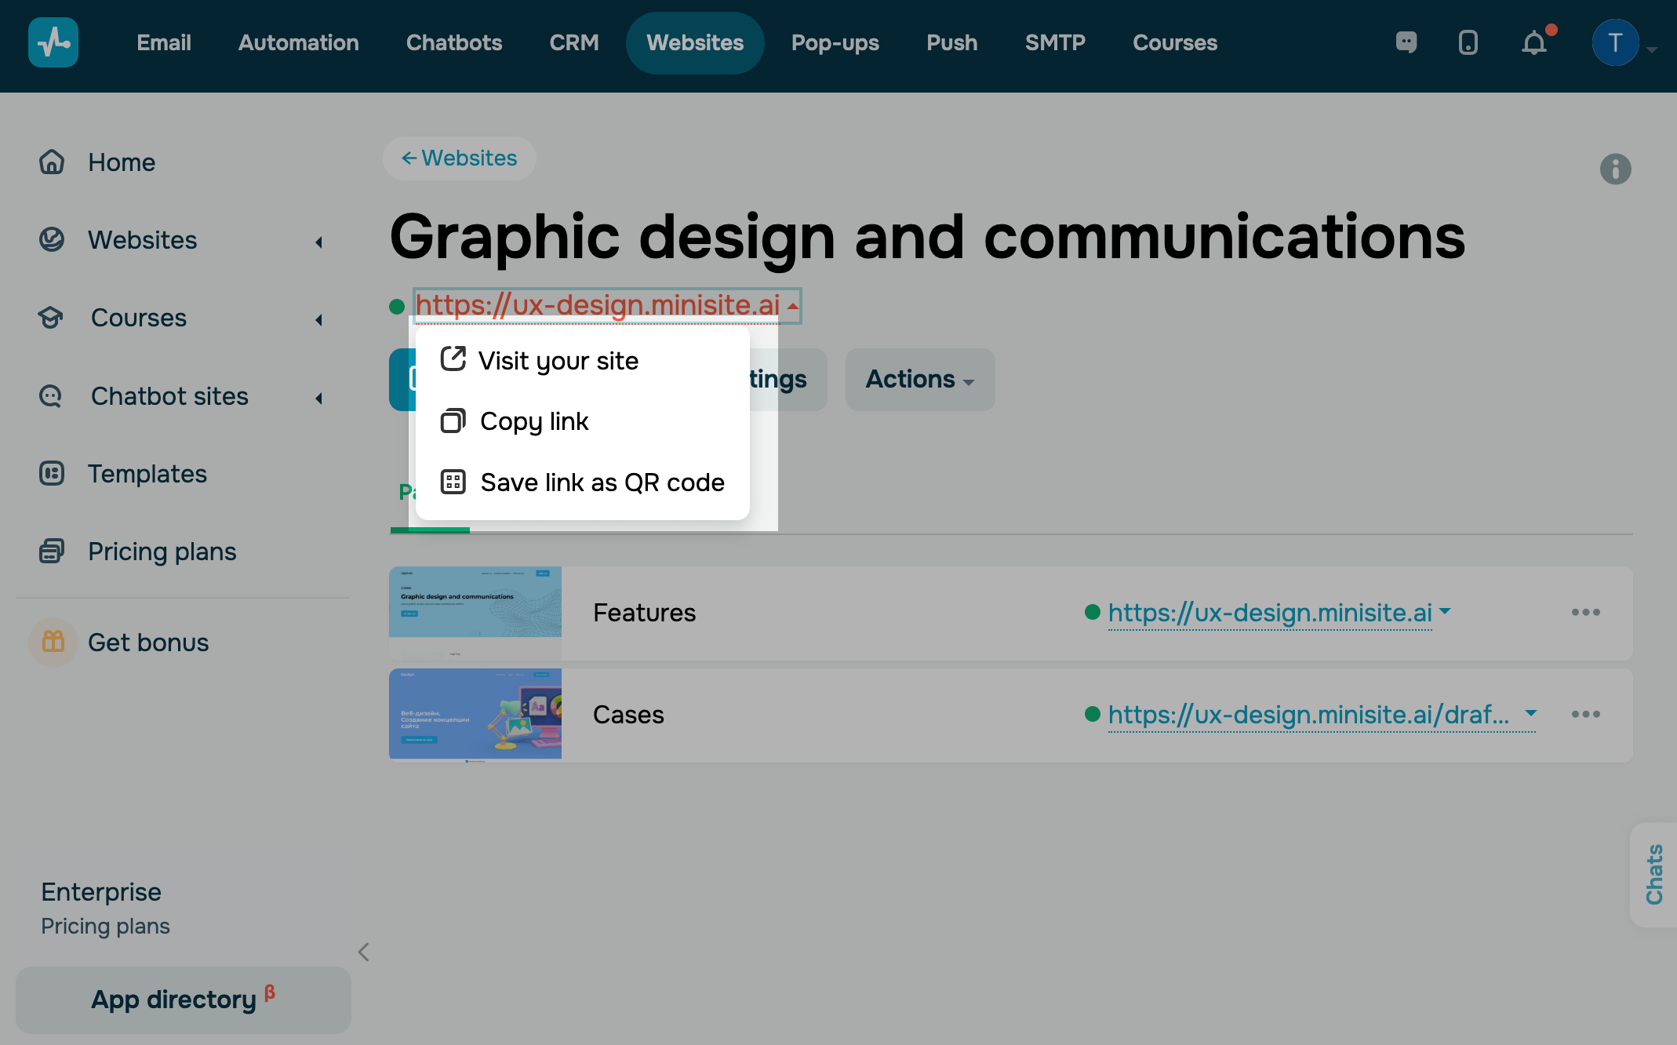
Task: Expand the Features page URL dropdown arrow
Action: coord(1446,611)
